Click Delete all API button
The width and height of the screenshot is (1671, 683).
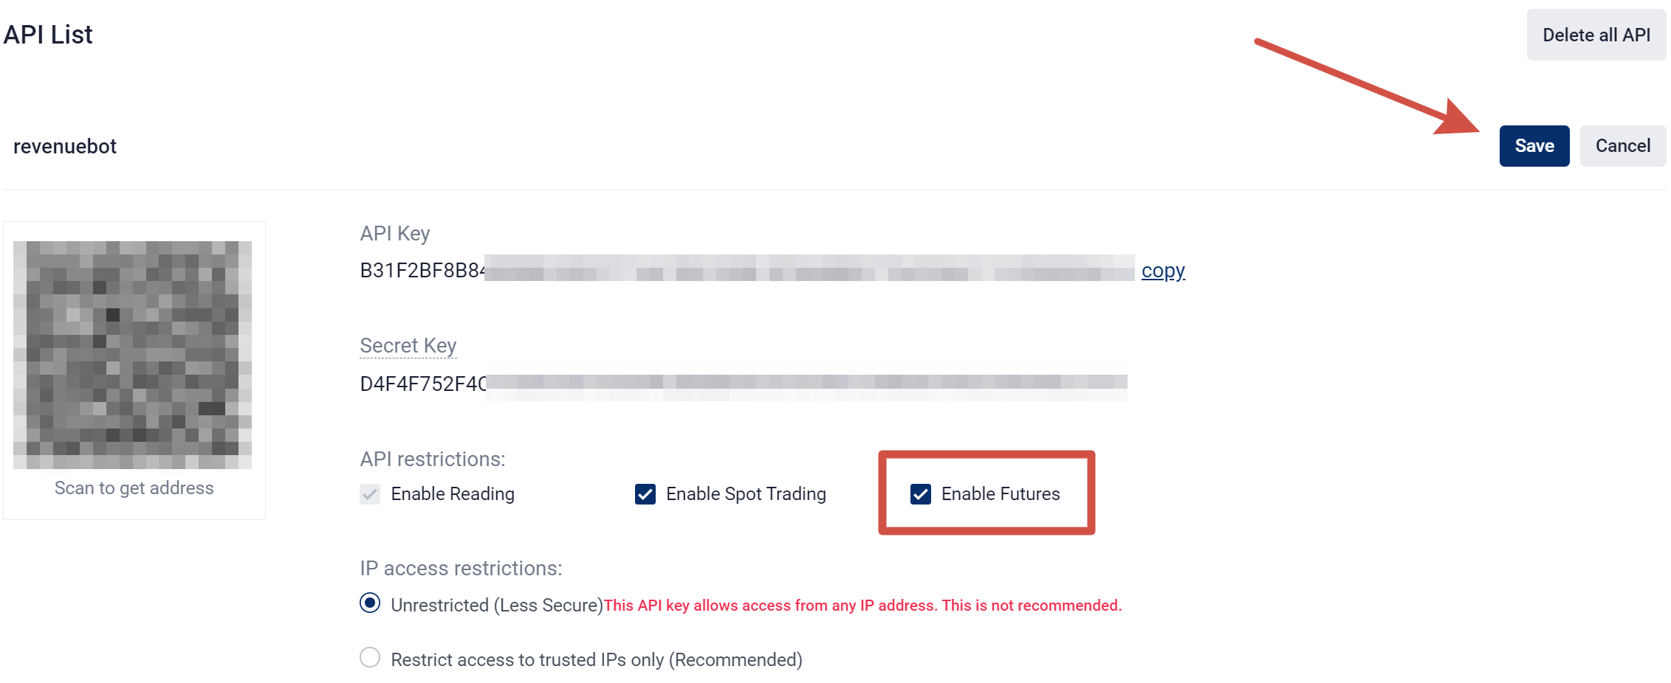(x=1596, y=35)
